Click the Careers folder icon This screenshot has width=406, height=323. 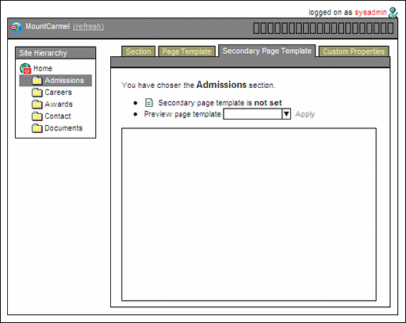(x=37, y=93)
